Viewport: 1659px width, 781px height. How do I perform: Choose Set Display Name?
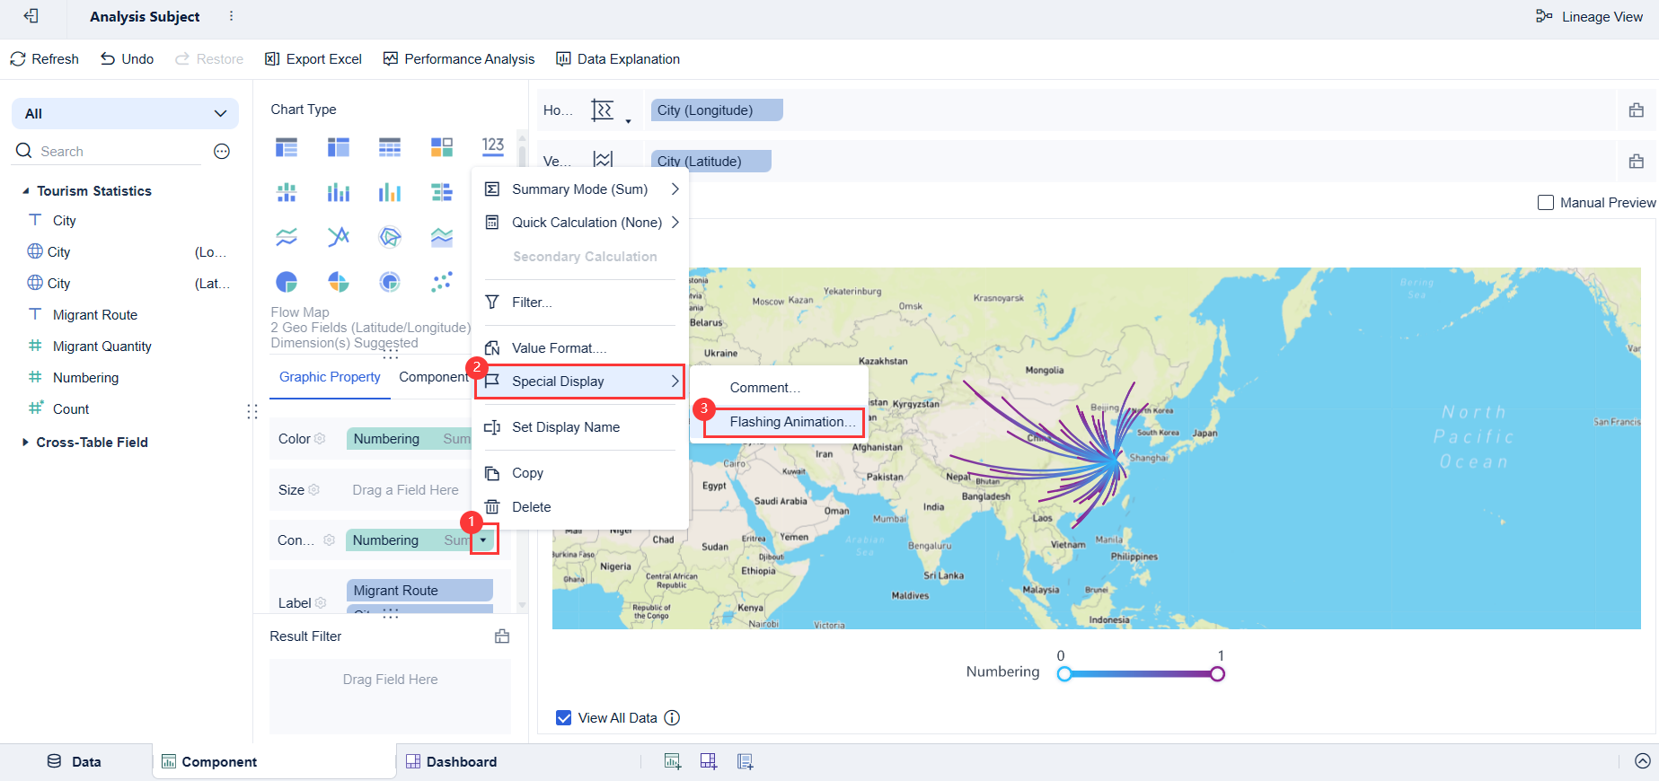click(x=581, y=427)
